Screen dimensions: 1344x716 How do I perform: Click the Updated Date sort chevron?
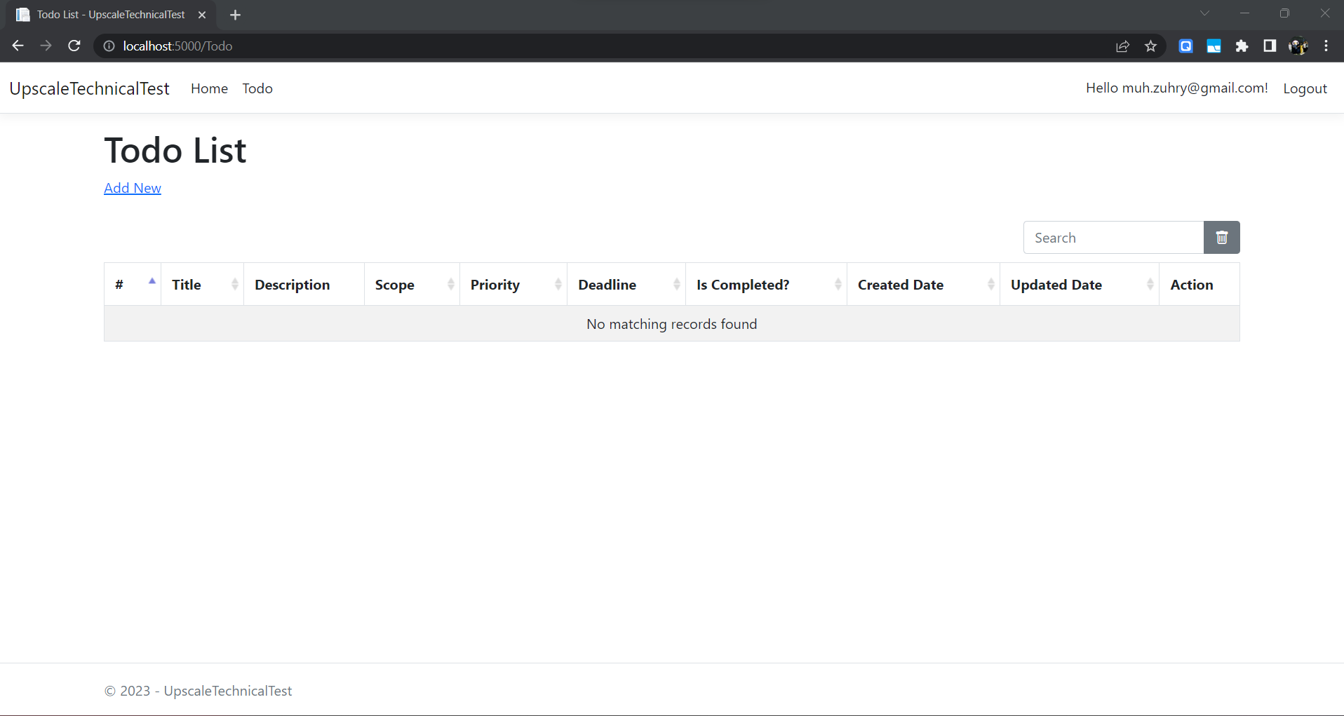coord(1150,284)
